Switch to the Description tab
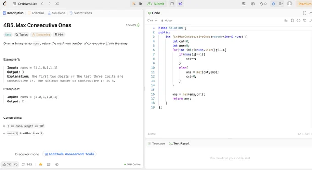Image resolution: width=312 pixels, height=170 pixels. (13, 13)
